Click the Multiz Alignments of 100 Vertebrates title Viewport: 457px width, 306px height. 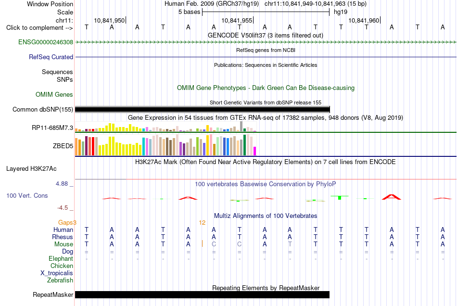tap(266, 216)
